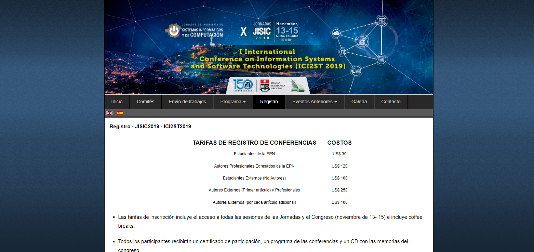Viewport: 534px width, 252px height.
Task: Click the ICI2ST 2019 conference title text
Action: (x=268, y=59)
